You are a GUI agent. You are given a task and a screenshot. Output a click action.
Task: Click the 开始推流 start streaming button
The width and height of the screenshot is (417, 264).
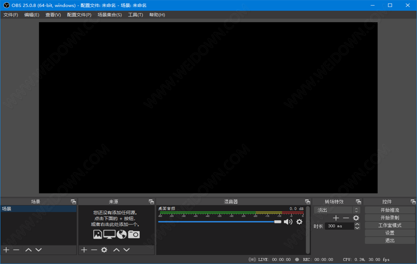pyautogui.click(x=390, y=210)
